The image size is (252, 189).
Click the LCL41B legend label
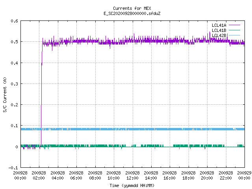click(219, 30)
